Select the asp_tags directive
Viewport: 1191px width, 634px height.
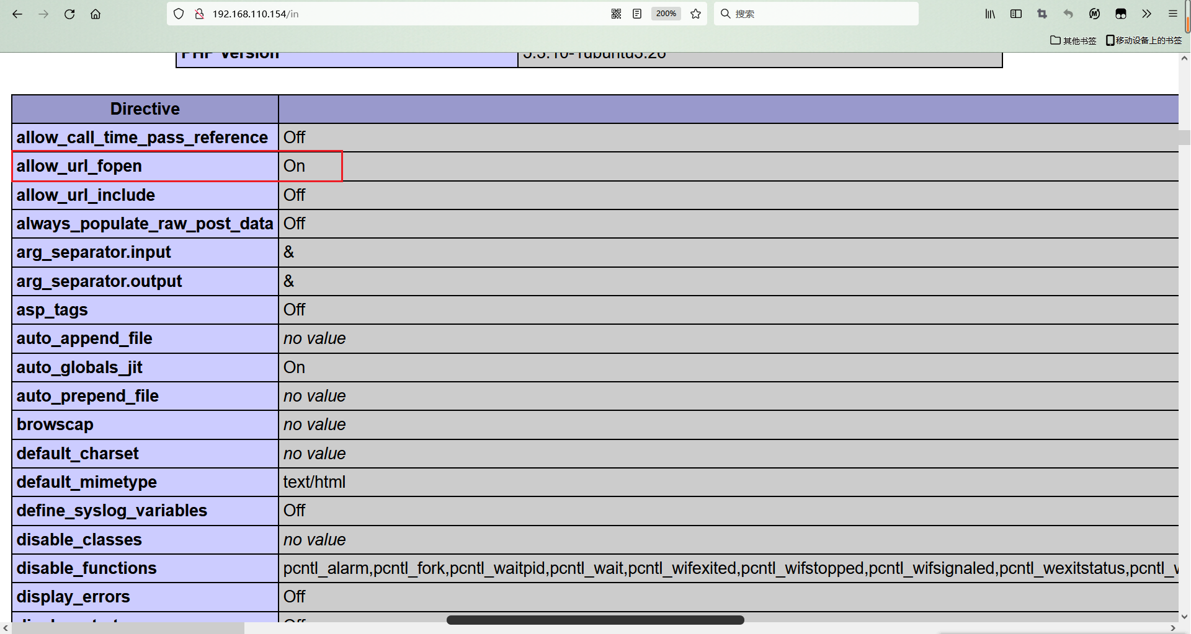click(52, 310)
